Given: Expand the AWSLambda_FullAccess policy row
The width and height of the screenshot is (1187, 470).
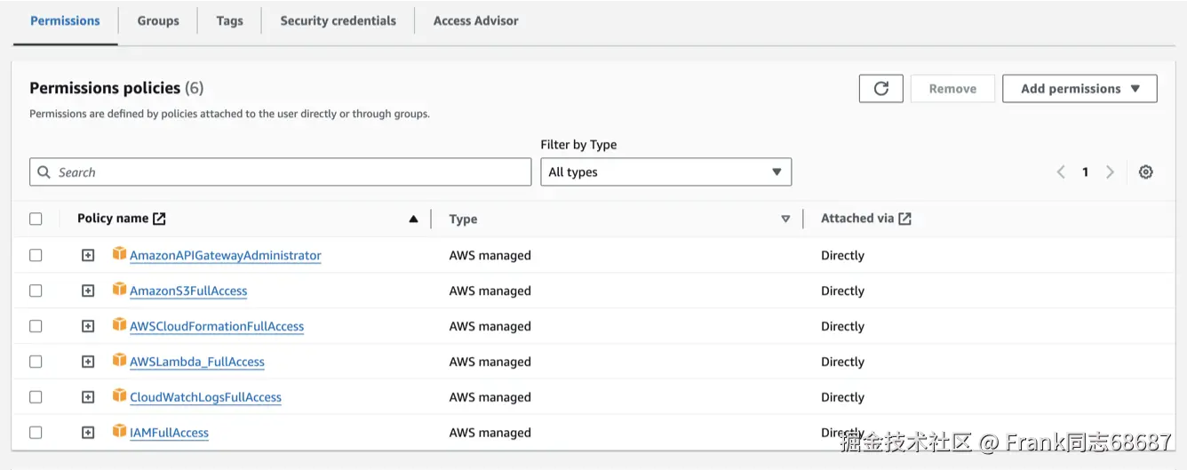Looking at the screenshot, I should tap(88, 362).
